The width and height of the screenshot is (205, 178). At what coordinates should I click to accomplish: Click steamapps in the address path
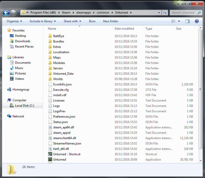[83, 13]
